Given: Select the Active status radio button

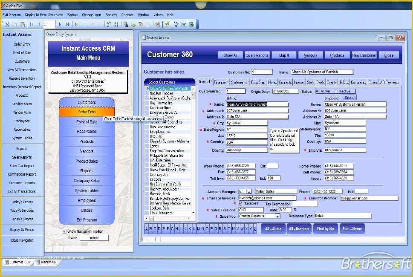Looking at the screenshot, I should coord(317,91).
